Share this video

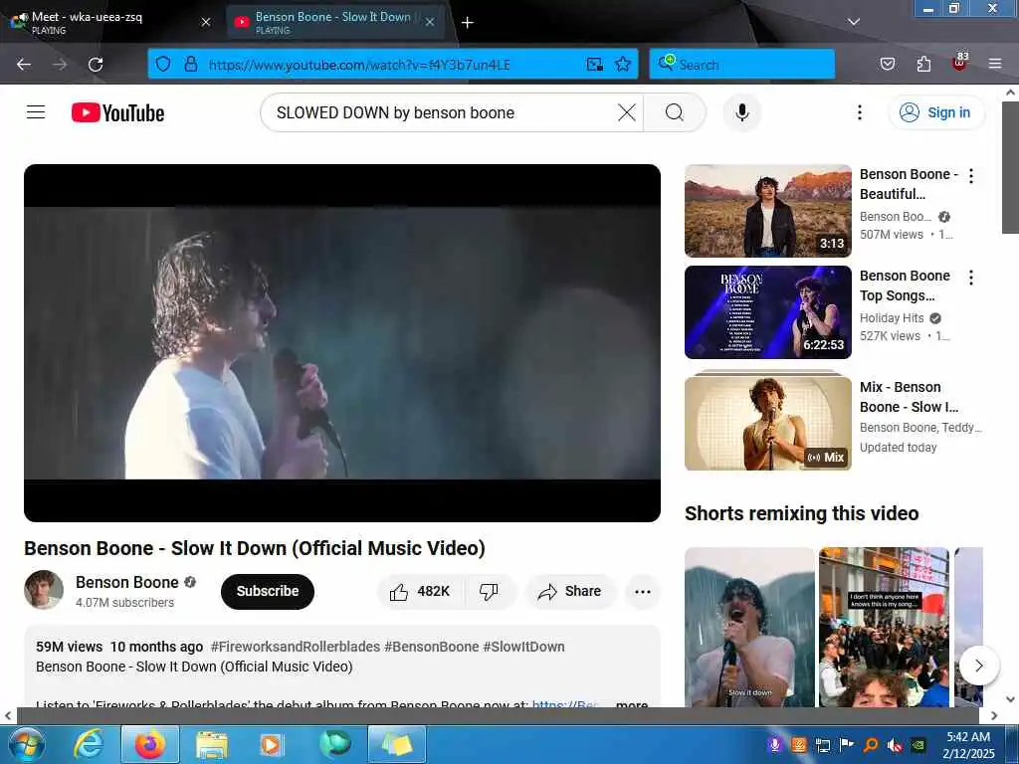tap(569, 591)
